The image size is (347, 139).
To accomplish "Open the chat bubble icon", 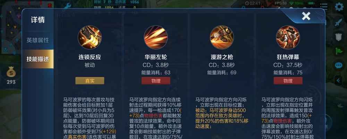I will coord(339,65).
